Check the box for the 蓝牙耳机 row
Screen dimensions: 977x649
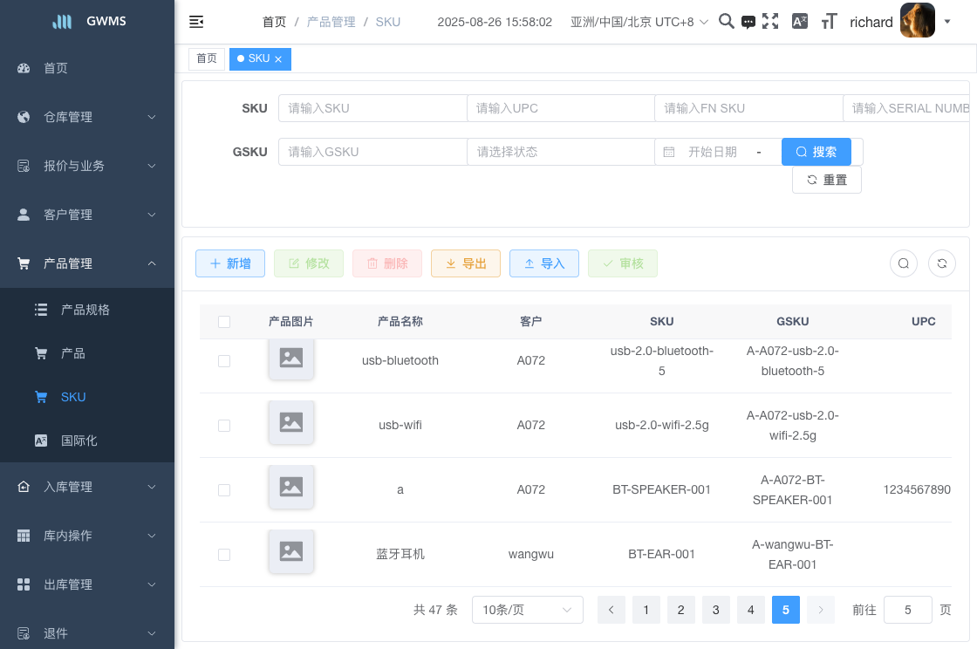coord(224,555)
